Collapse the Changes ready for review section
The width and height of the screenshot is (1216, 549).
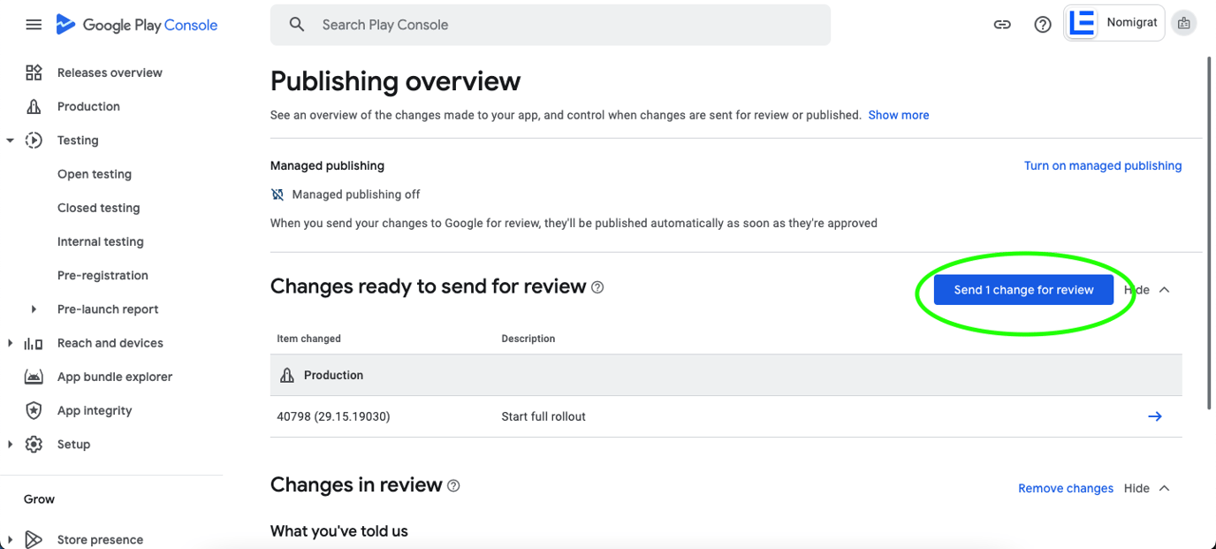pyautogui.click(x=1164, y=289)
